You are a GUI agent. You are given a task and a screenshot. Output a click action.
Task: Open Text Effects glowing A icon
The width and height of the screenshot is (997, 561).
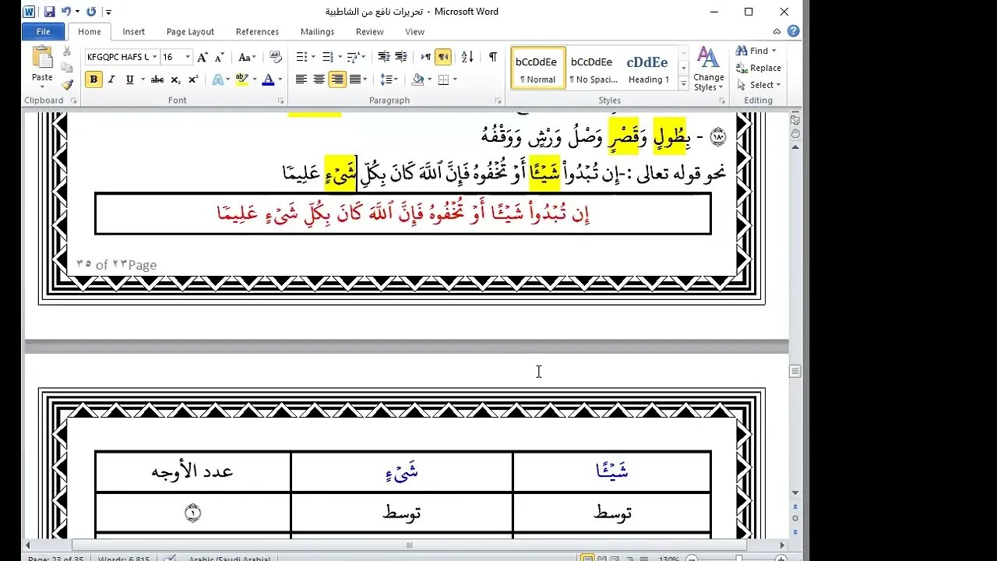(x=217, y=79)
